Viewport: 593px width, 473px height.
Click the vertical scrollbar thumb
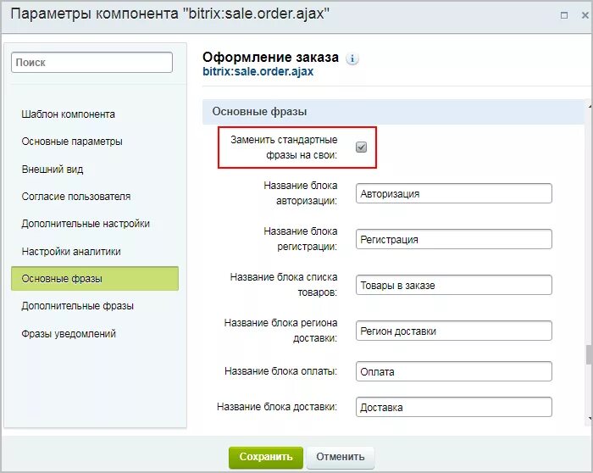click(x=589, y=355)
